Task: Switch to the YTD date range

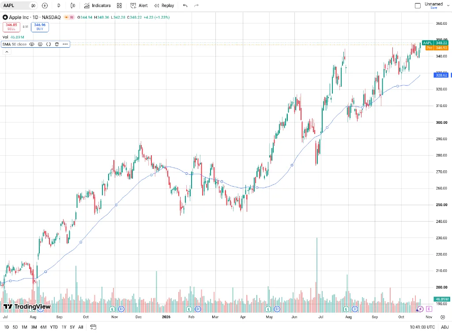Action: [54, 327]
